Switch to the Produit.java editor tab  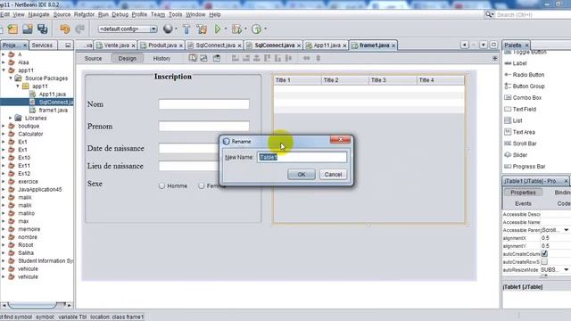click(162, 45)
